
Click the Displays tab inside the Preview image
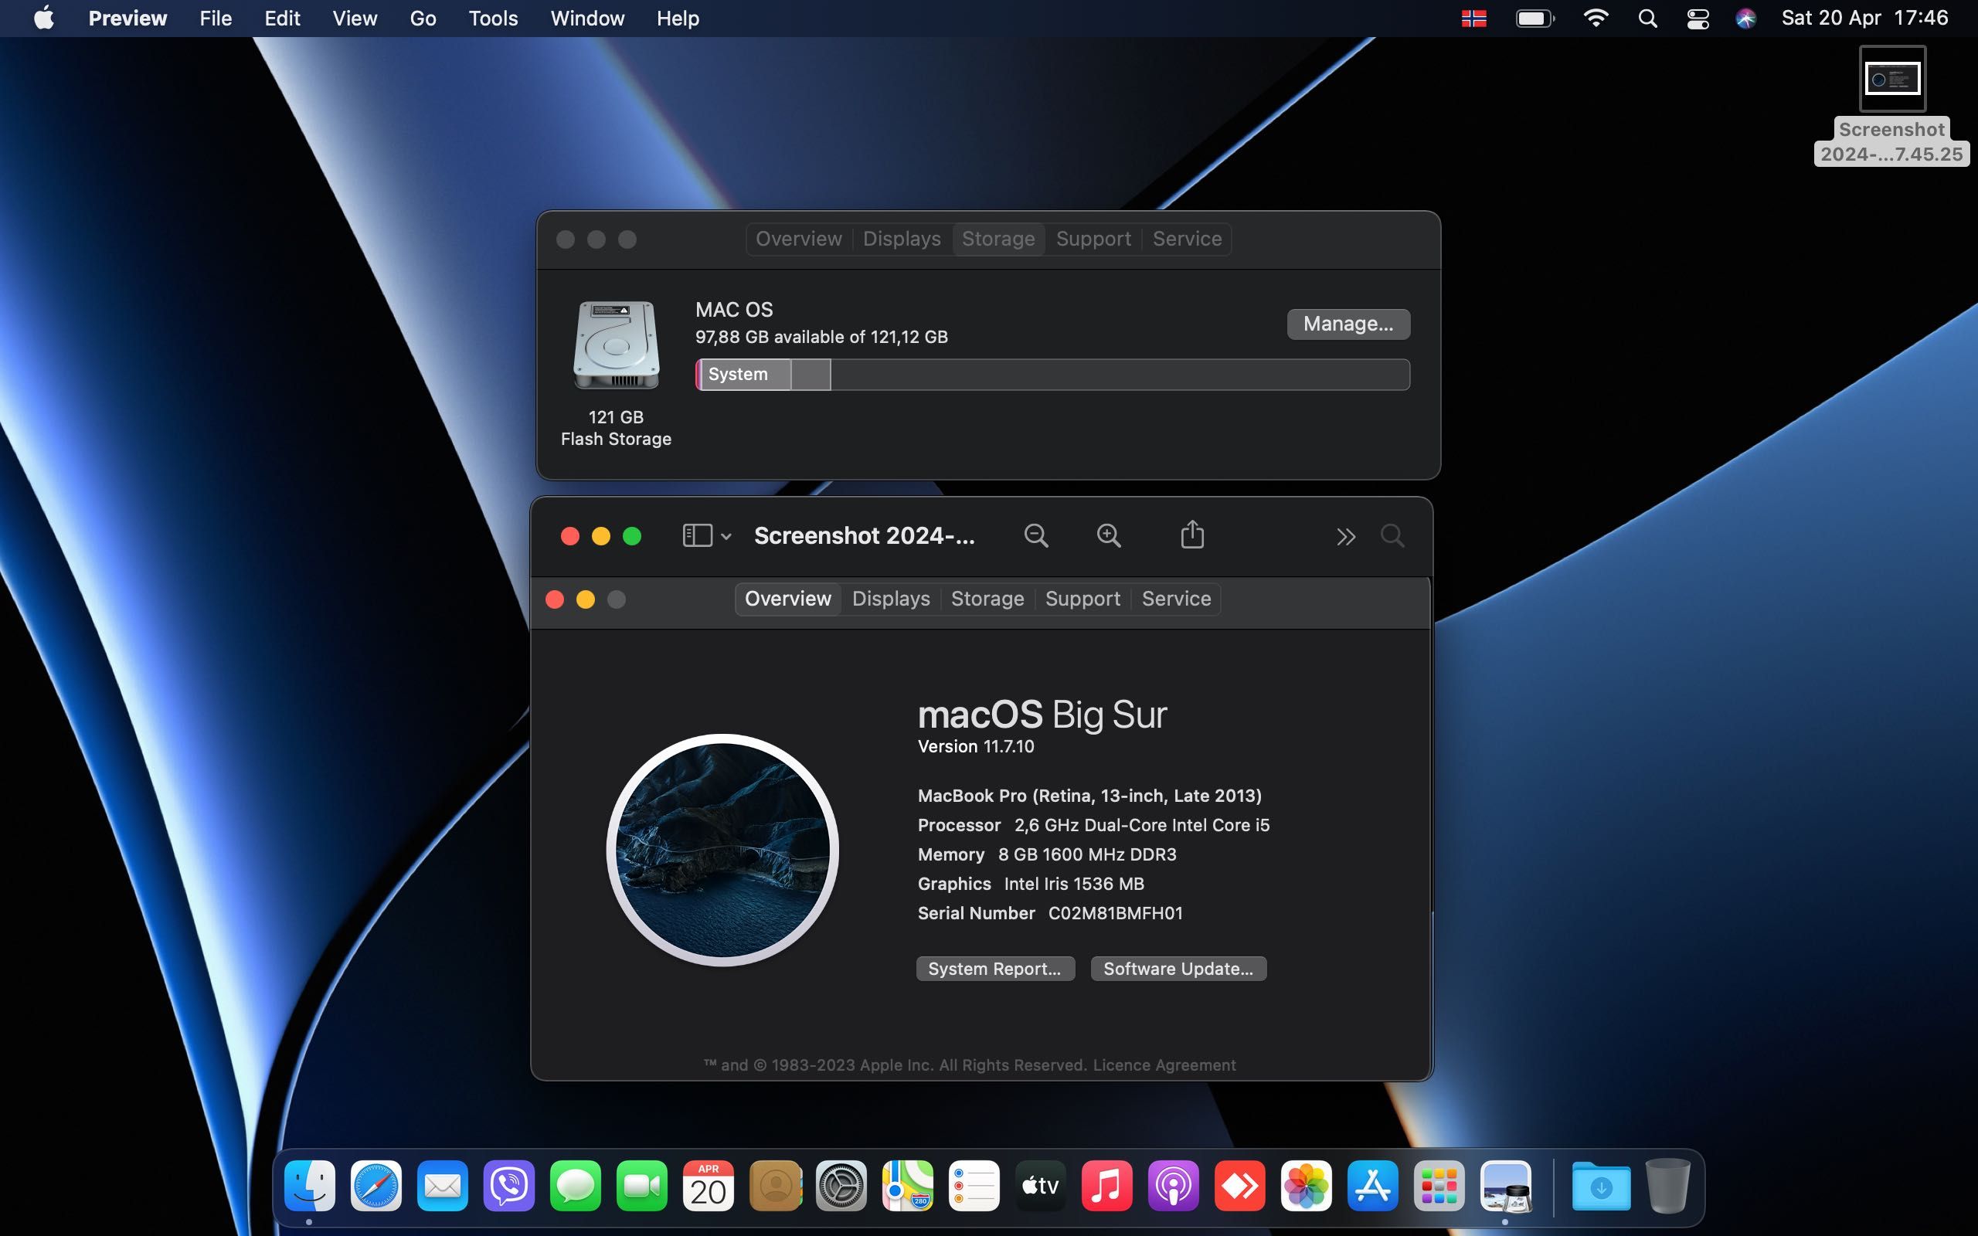(x=891, y=599)
